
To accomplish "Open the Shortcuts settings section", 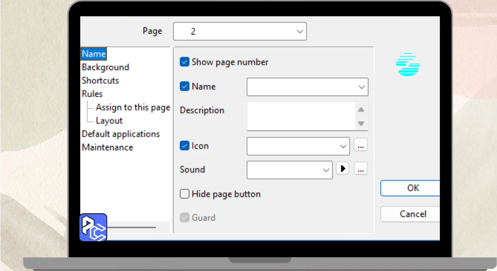I will pos(100,81).
